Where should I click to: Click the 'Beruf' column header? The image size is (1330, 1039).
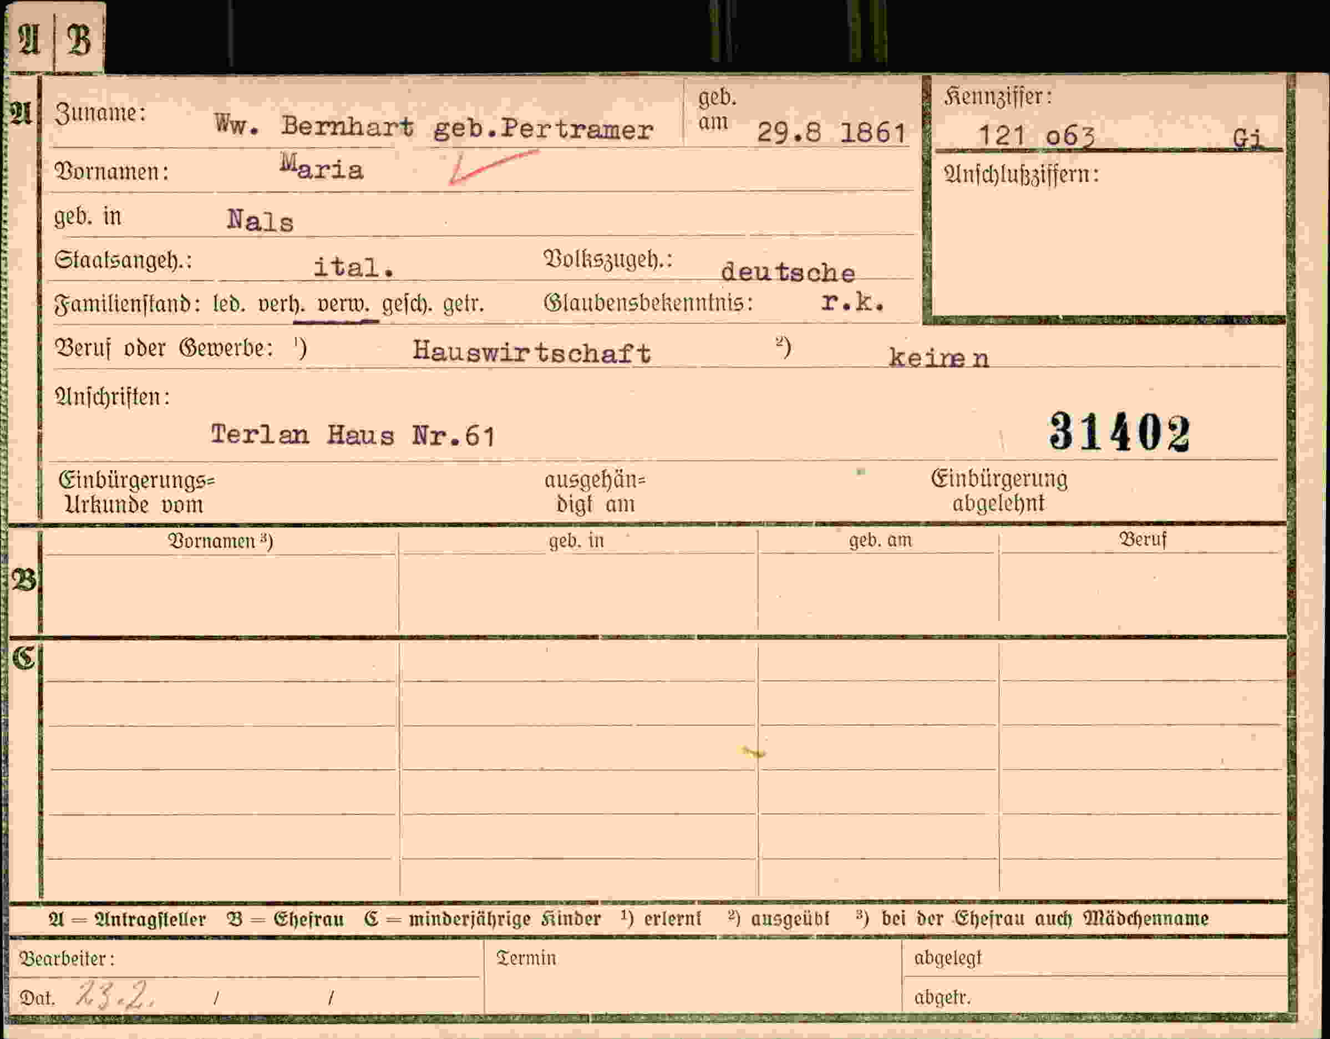(x=1143, y=539)
